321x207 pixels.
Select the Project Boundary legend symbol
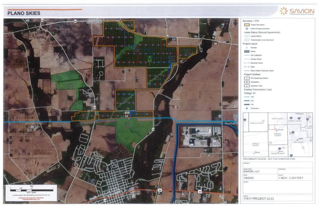pos(247,25)
